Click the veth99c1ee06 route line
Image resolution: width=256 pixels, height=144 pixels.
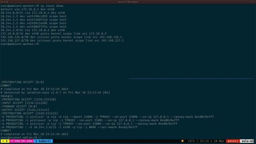pyautogui.click(x=34, y=23)
